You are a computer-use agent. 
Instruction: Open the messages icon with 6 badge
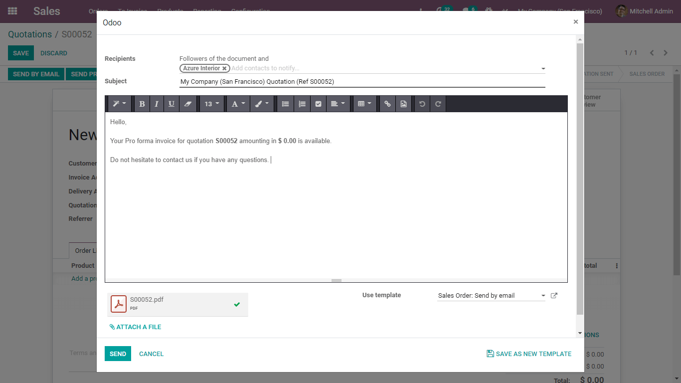click(468, 11)
